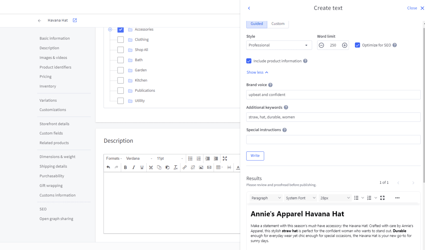Apply bold in Description editor

coord(125,167)
